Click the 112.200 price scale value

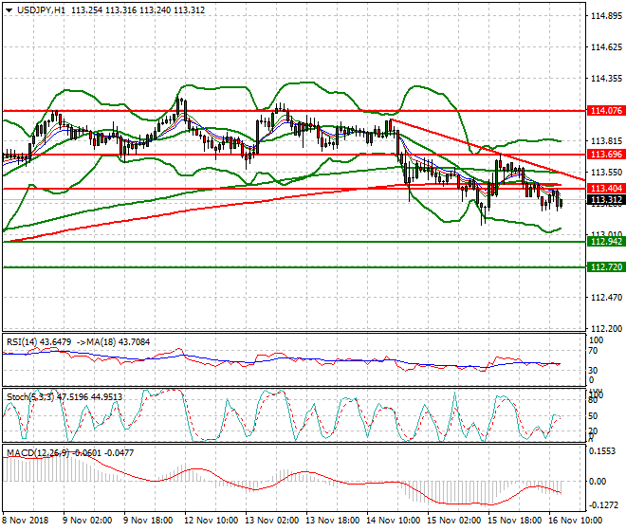606,329
